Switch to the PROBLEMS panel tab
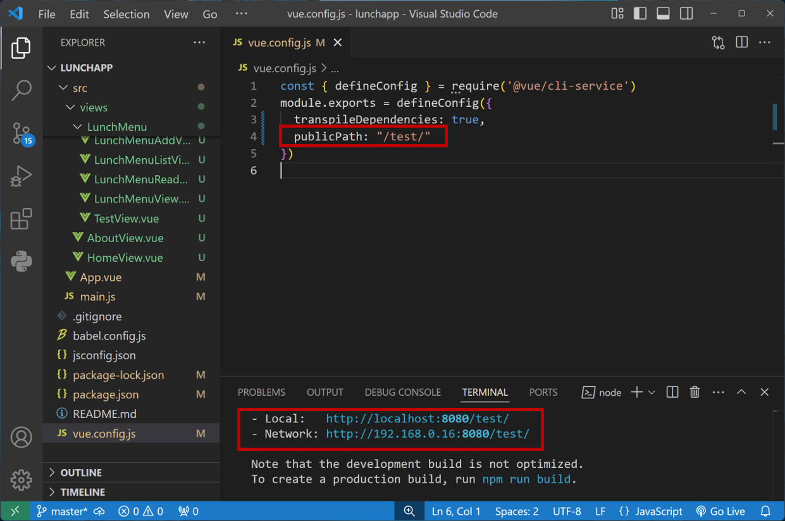785x521 pixels. (x=262, y=393)
